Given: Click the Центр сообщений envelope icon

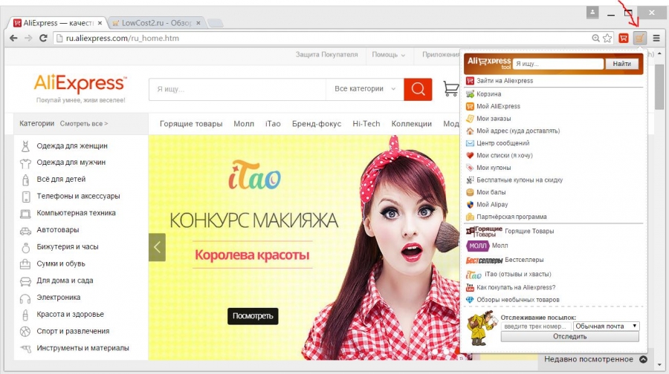Looking at the screenshot, I should pos(470,143).
